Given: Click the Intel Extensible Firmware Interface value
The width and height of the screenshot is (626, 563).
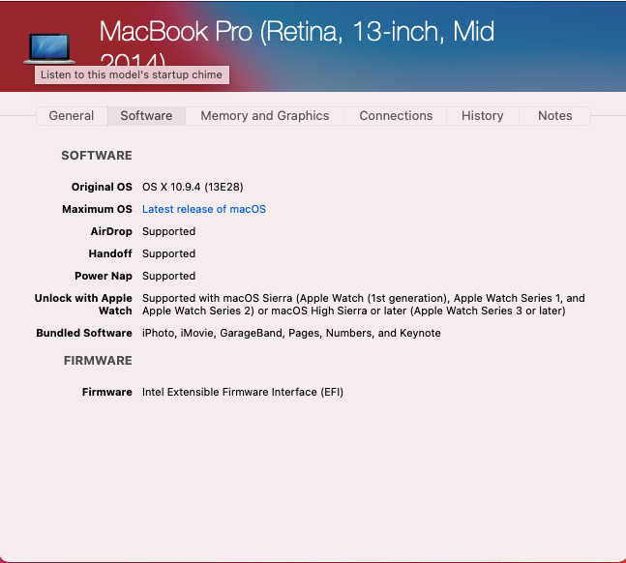Looking at the screenshot, I should click(x=243, y=392).
